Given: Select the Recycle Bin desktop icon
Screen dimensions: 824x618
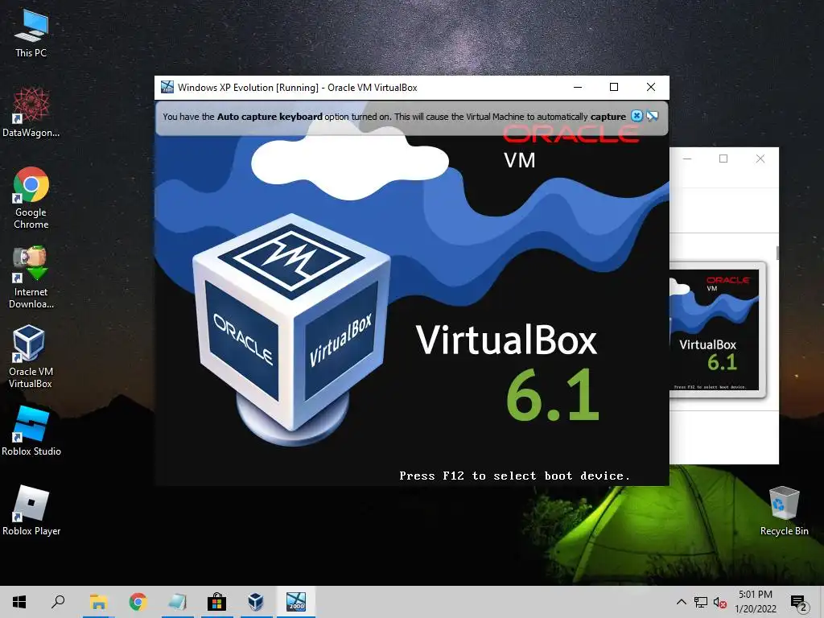Looking at the screenshot, I should point(784,511).
